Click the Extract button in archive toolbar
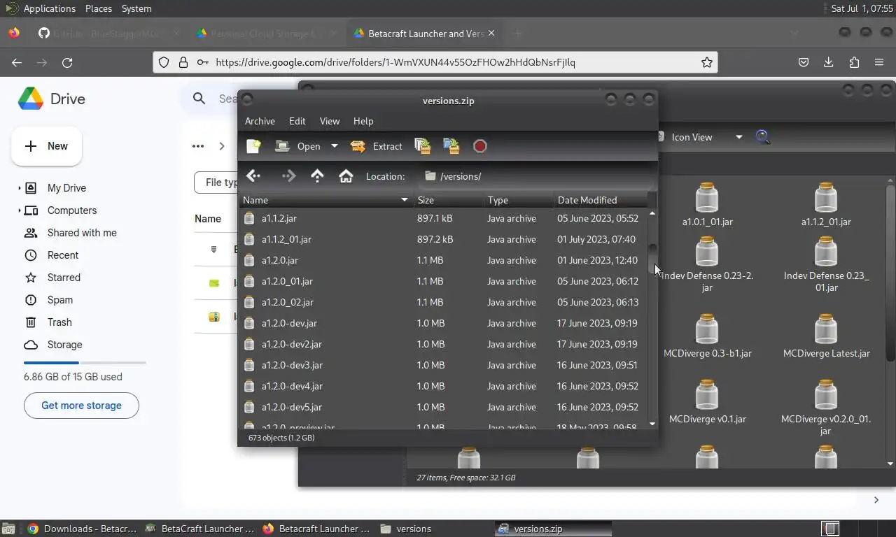The width and height of the screenshot is (896, 537). point(376,146)
